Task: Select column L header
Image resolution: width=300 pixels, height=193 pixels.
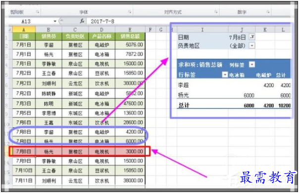Action: click(x=283, y=30)
